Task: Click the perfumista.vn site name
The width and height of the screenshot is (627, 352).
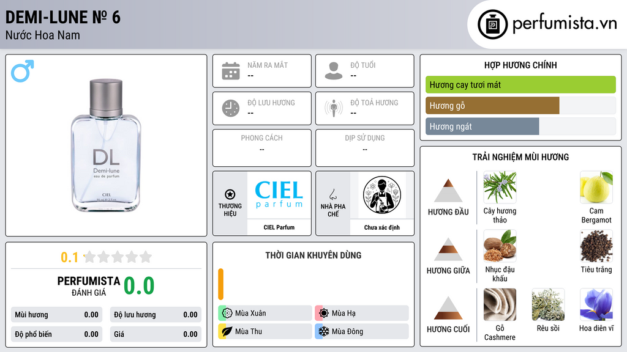Action: tap(565, 24)
